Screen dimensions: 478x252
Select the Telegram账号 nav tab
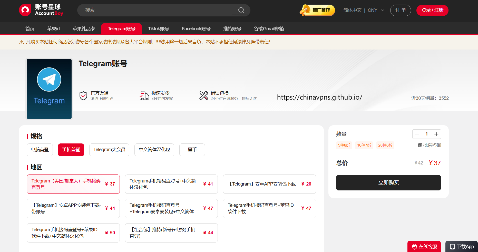click(121, 29)
